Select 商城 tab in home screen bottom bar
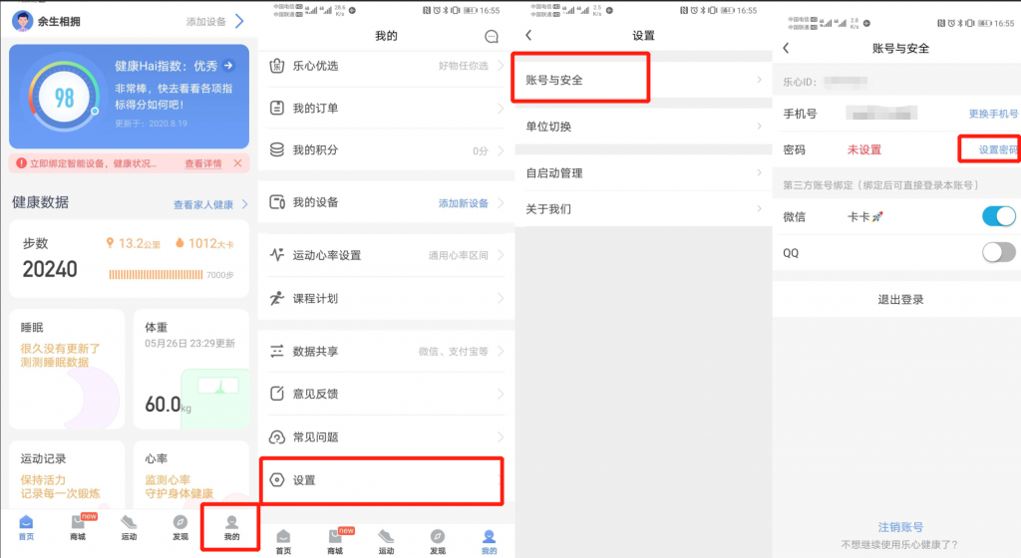 coord(78,527)
